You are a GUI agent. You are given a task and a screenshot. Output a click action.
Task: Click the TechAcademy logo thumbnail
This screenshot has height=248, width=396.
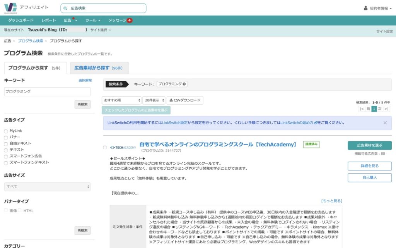123,148
